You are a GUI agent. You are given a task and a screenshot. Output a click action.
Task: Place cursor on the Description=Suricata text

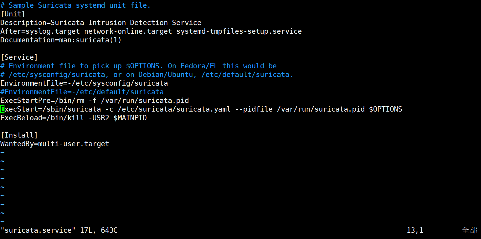click(42, 23)
